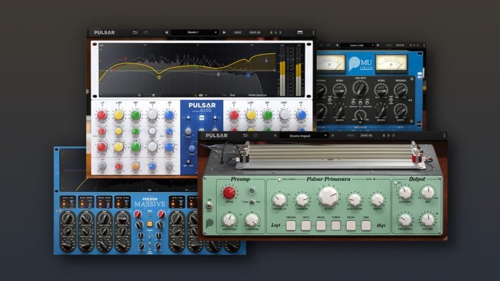Go to next preset in Pulsar 8200
Image resolution: width=500 pixels, height=281 pixels.
click(x=224, y=33)
